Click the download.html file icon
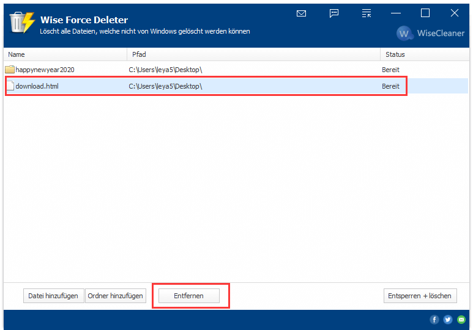Image resolution: width=473 pixels, height=330 pixels. [x=10, y=86]
